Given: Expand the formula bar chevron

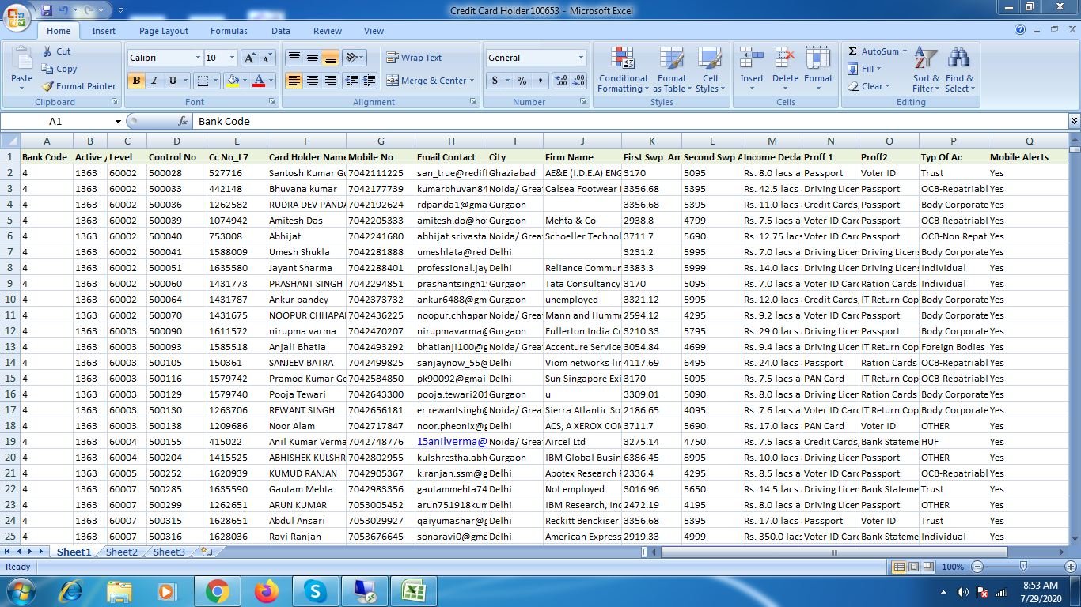Looking at the screenshot, I should click(1074, 121).
